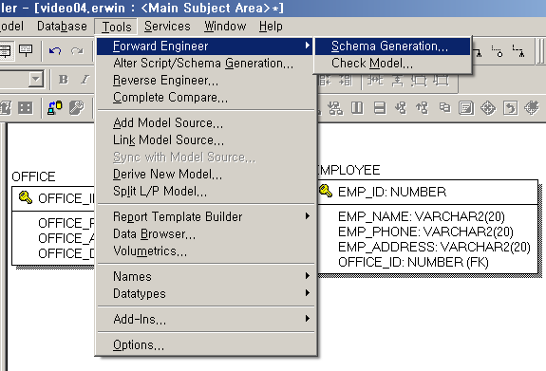Expand the Forward Engineer submenu
The width and height of the screenshot is (546, 371).
tap(206, 46)
